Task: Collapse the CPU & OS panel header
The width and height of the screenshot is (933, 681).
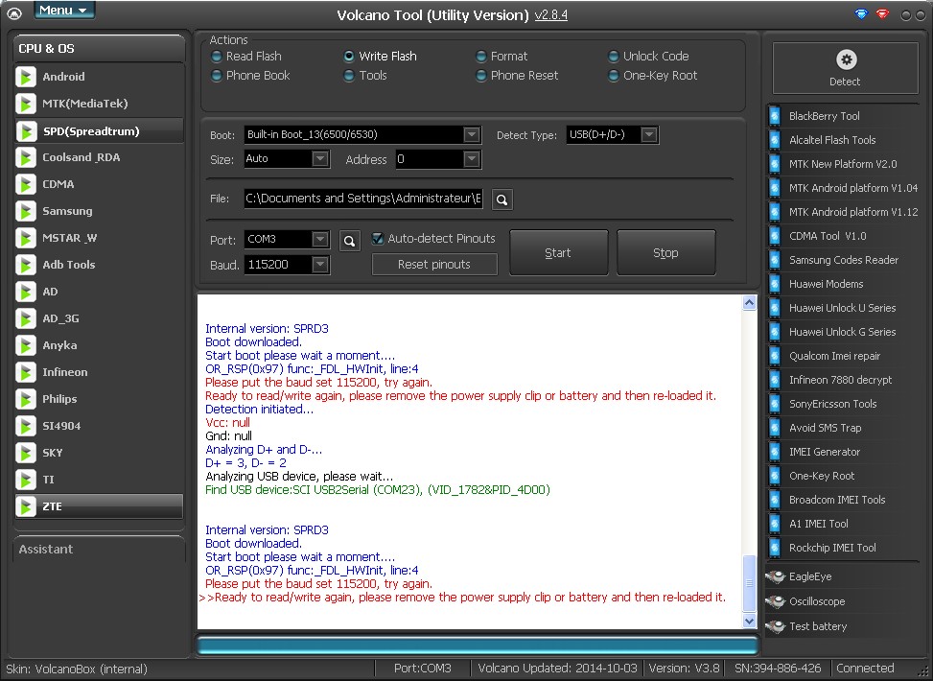Action: pos(99,49)
